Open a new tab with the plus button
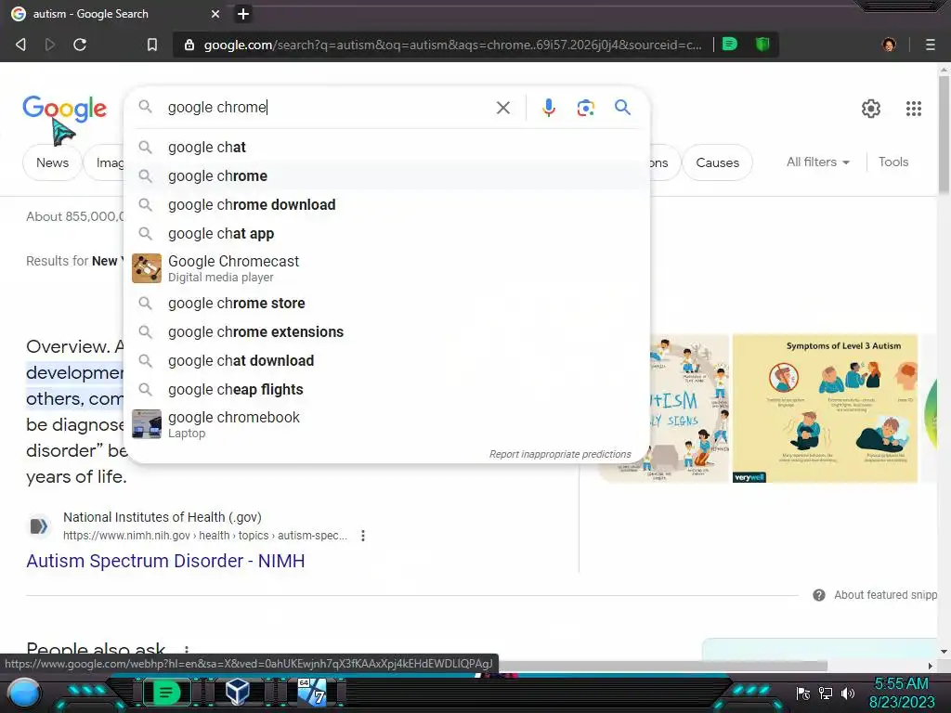Screen dimensions: 951x713 click(x=243, y=14)
